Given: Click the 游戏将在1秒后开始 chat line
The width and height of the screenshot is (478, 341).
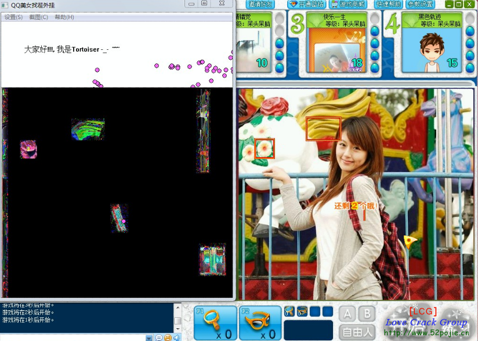Looking at the screenshot, I should (x=28, y=320).
